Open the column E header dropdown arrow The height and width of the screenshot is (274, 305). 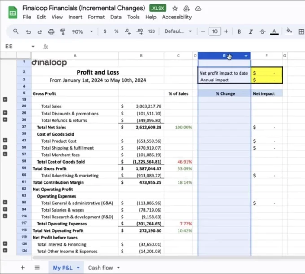[246, 56]
